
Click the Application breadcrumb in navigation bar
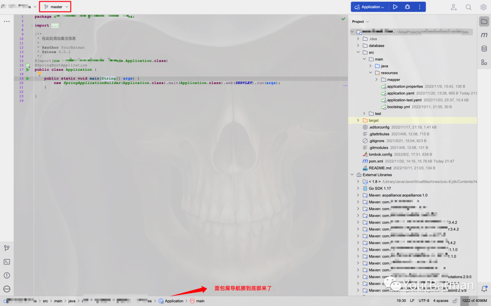pyautogui.click(x=174, y=301)
